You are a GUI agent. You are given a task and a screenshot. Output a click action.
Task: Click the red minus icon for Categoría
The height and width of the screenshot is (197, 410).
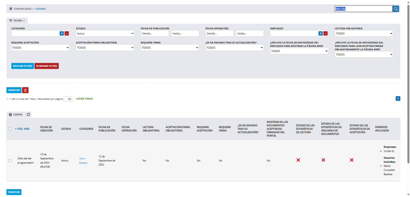point(67,34)
